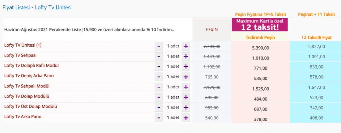Click the Maximum Kart 12 taksit banner
The image size is (341, 133).
260,25
